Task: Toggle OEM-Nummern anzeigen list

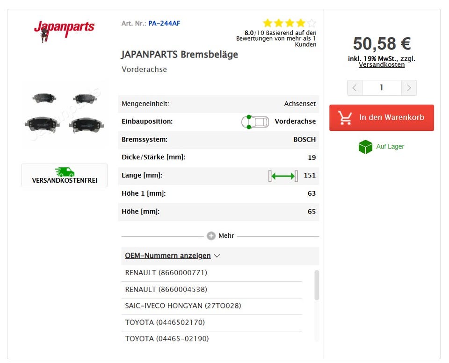Action: click(168, 256)
